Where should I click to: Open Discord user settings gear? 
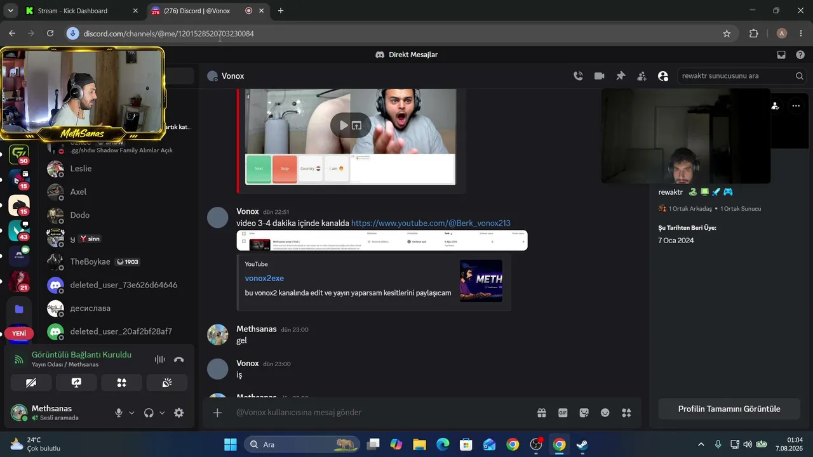(x=179, y=413)
